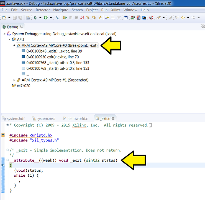This screenshot has width=205, height=200.
Task: Click the Step Over debug icon
Action: tap(94, 18)
